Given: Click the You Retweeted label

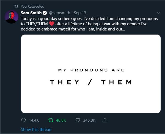Looking at the screenshot, I should (x=32, y=6).
